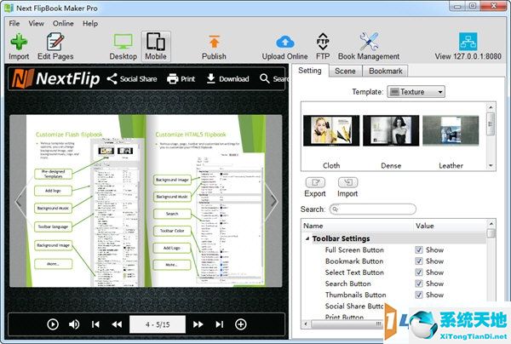Go to next page with fast-forward button

coord(198,324)
